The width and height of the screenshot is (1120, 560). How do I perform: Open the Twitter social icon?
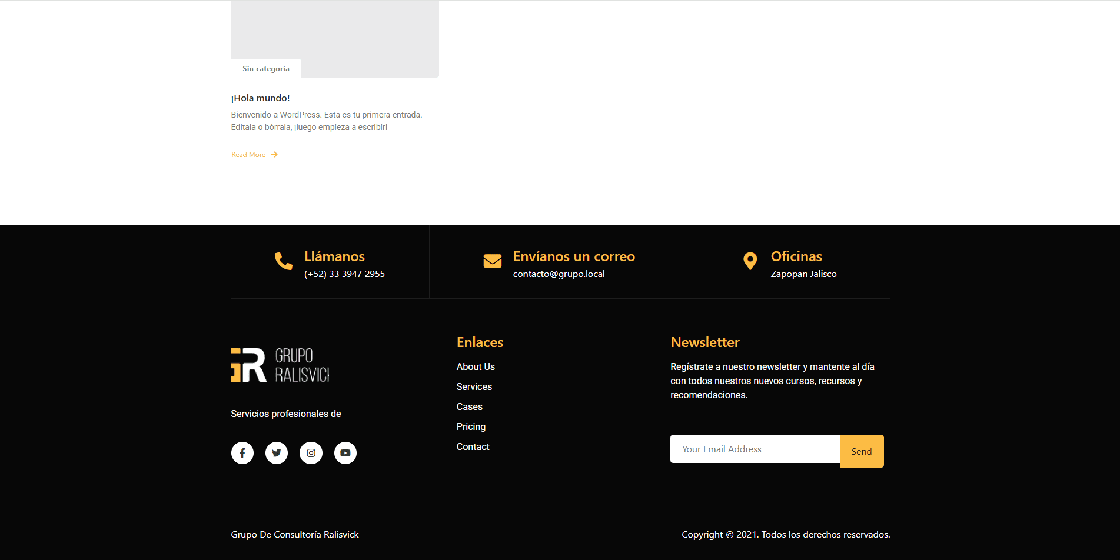coord(277,453)
